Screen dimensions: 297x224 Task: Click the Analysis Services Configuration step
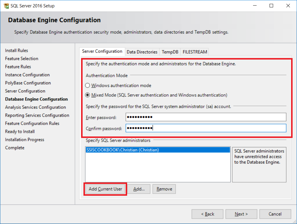(35, 107)
